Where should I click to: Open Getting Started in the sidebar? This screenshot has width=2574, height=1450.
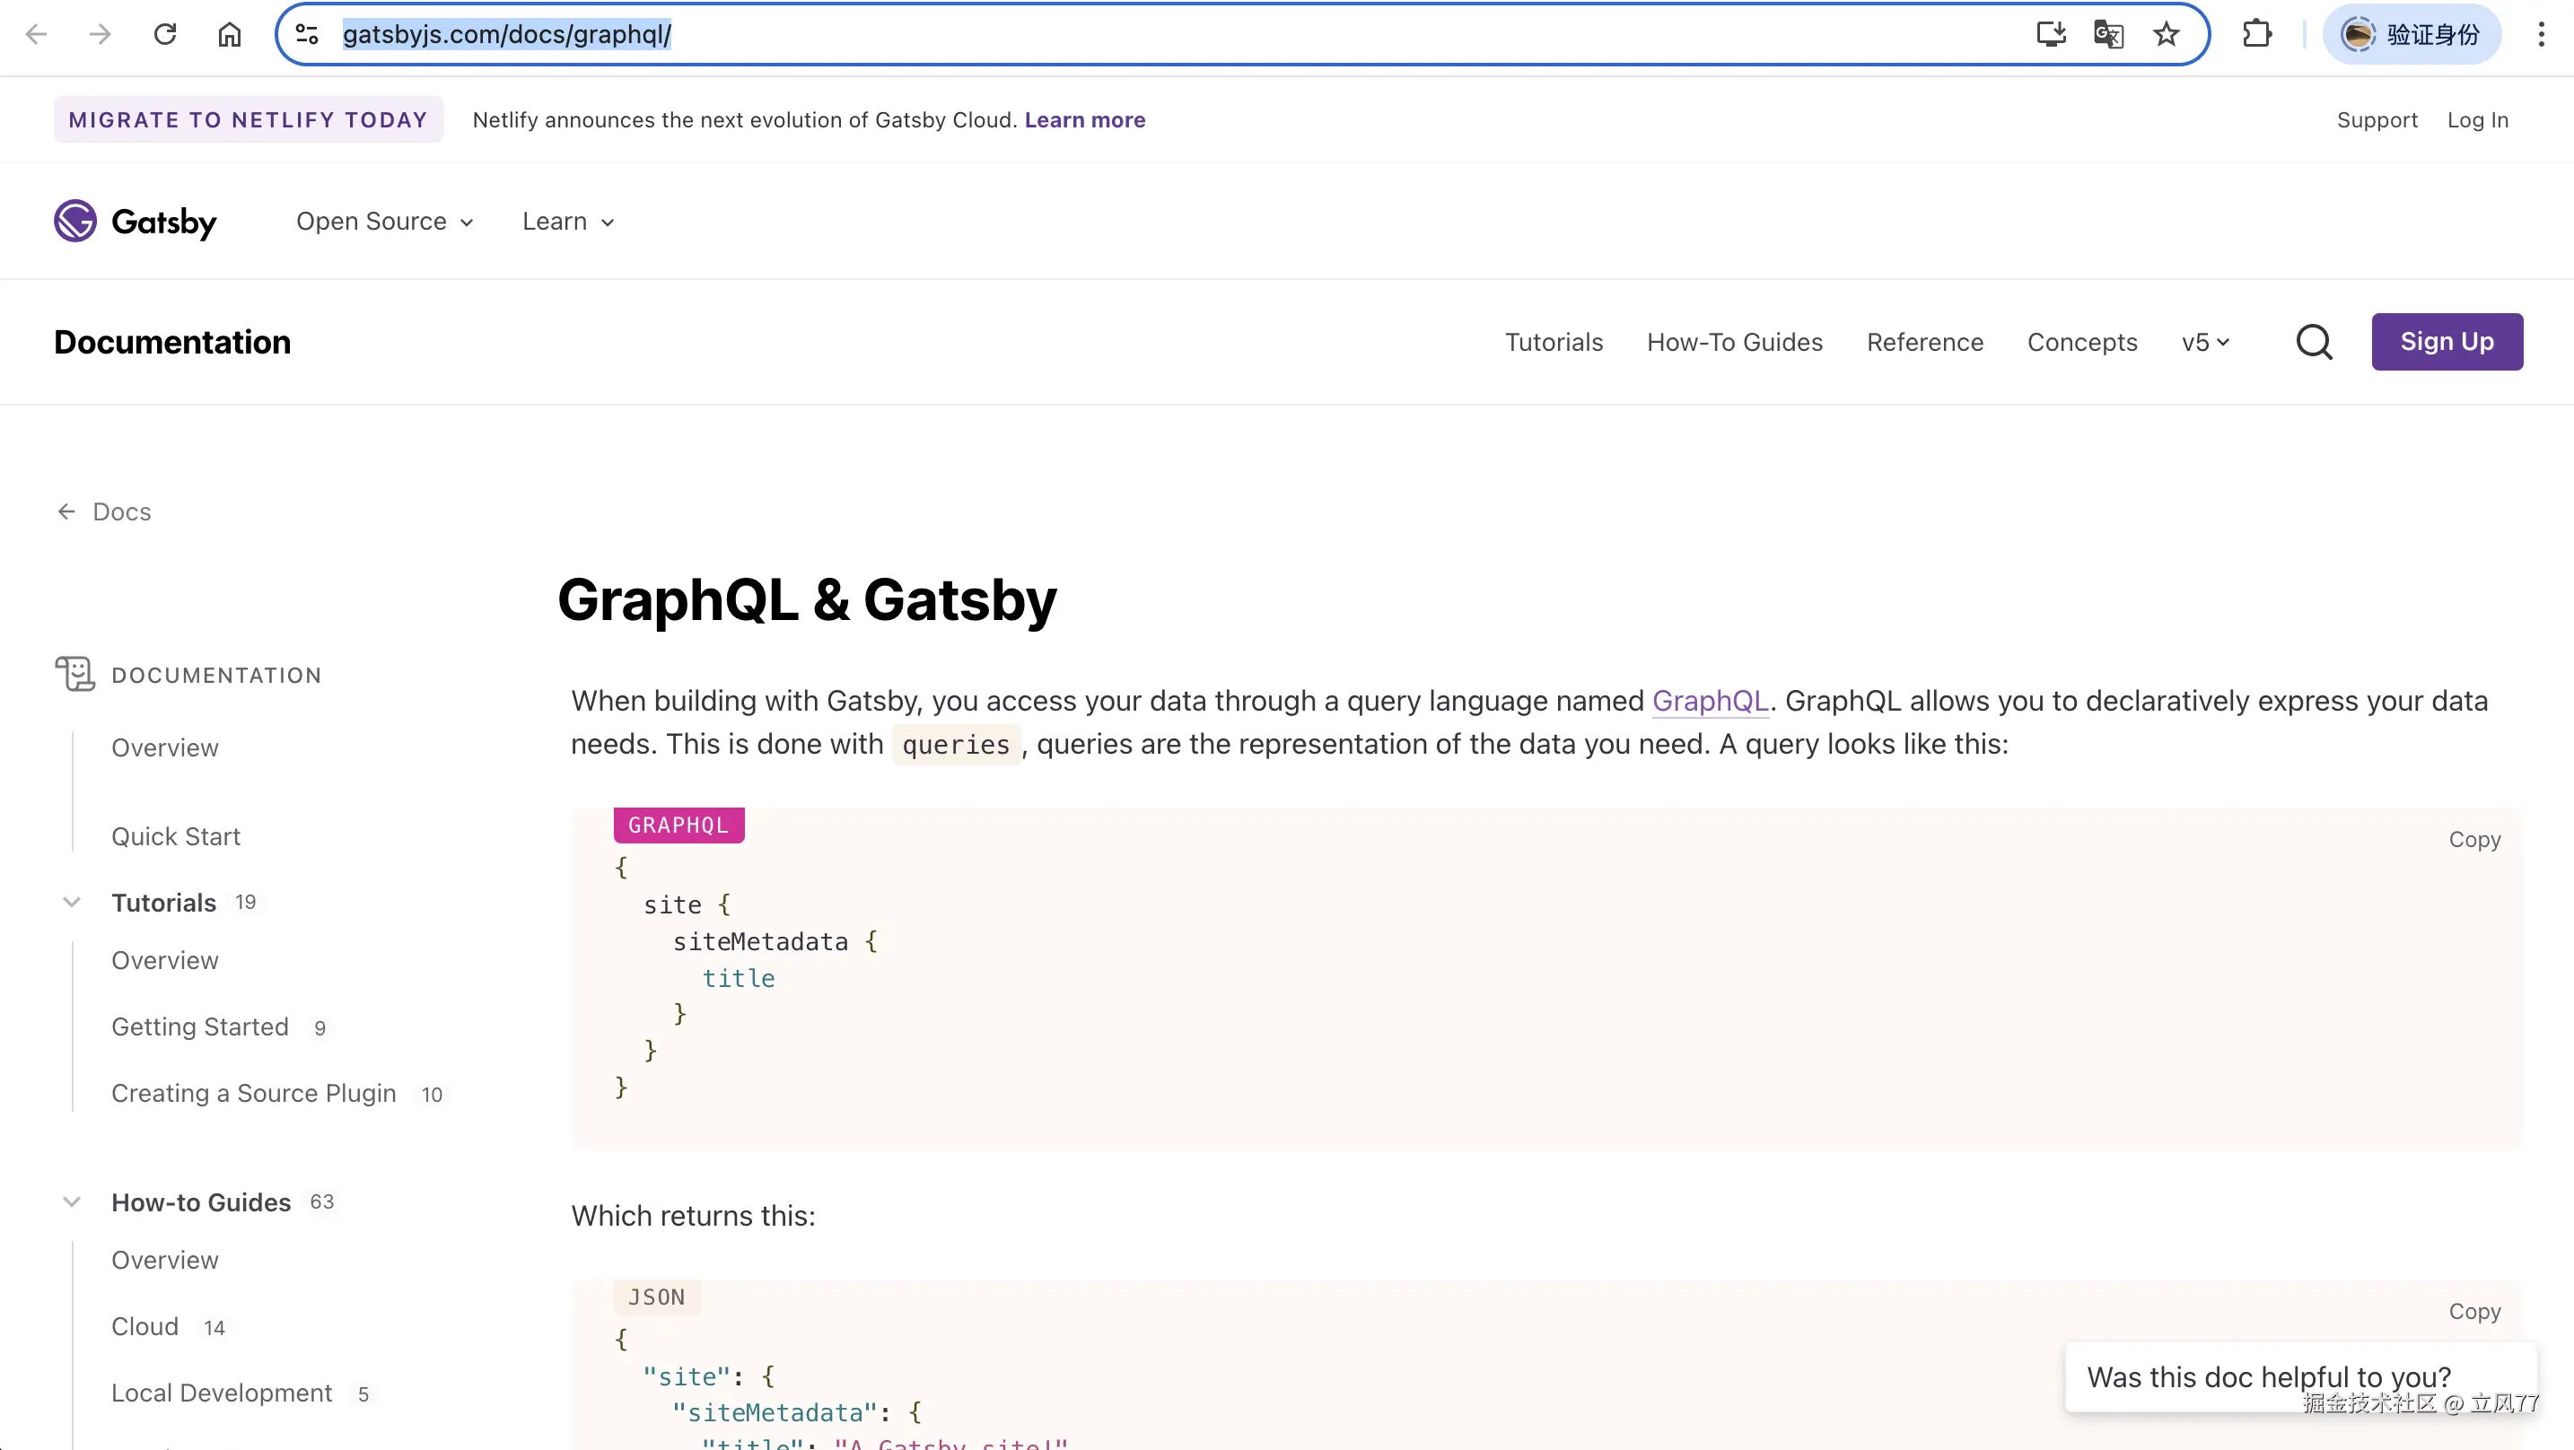[200, 1027]
